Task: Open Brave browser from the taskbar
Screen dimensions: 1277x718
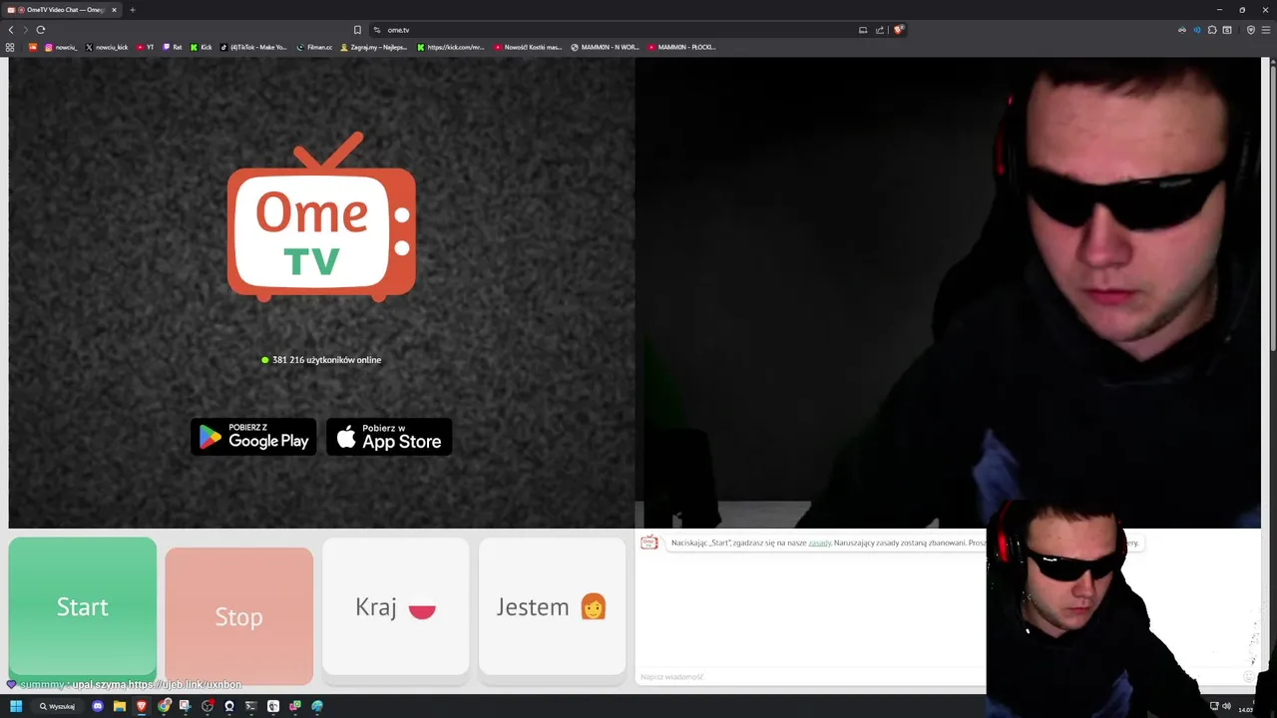Action: 142,706
